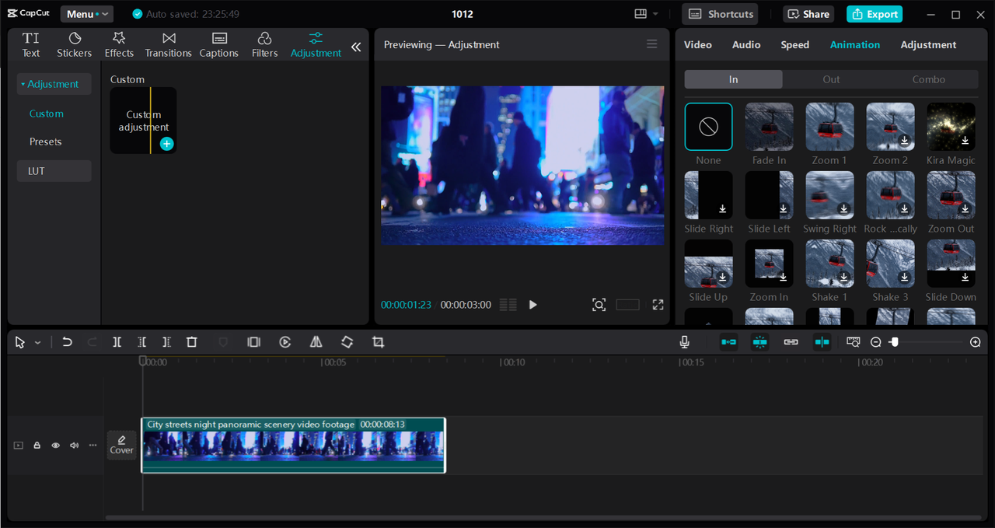
Task: Toggle track visibility eye icon
Action: tap(55, 446)
